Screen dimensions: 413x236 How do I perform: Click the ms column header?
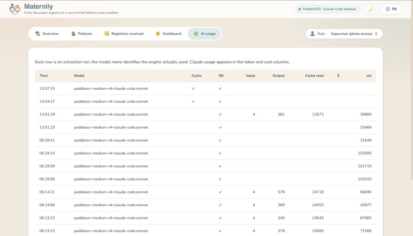(x=369, y=76)
